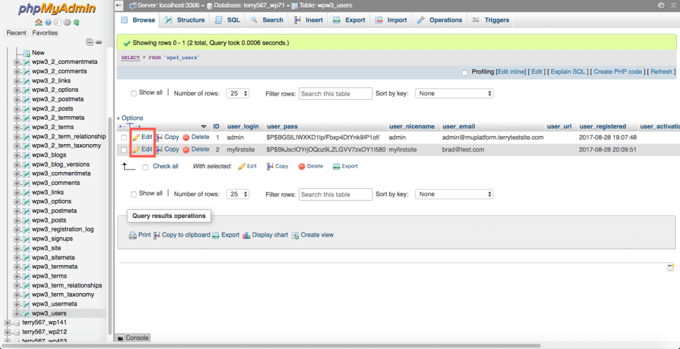The width and height of the screenshot is (680, 349).
Task: Click the Display chart icon
Action: click(246, 235)
